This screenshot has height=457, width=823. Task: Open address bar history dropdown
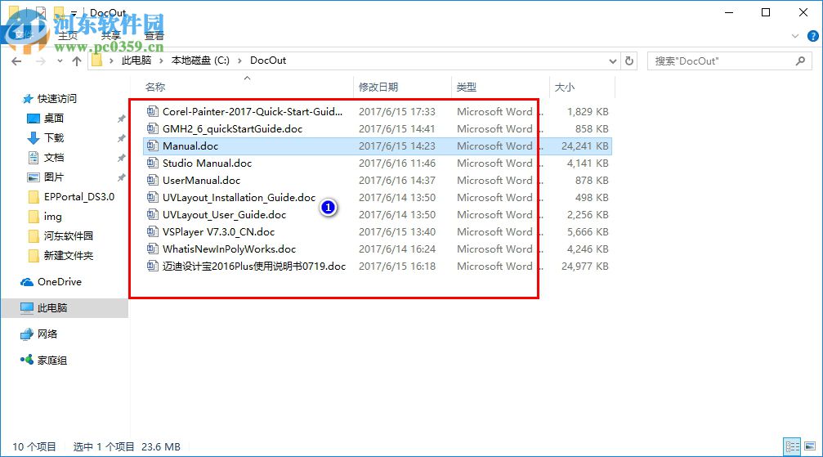612,61
